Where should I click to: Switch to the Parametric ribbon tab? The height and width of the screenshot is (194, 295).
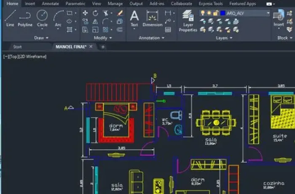(x=75, y=3)
